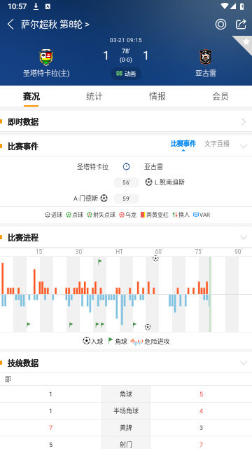Tap player name L.靴南迪斯
The width and height of the screenshot is (252, 449).
[169, 182]
